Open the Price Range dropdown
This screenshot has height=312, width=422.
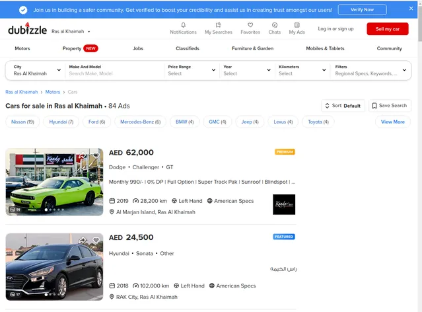point(192,70)
